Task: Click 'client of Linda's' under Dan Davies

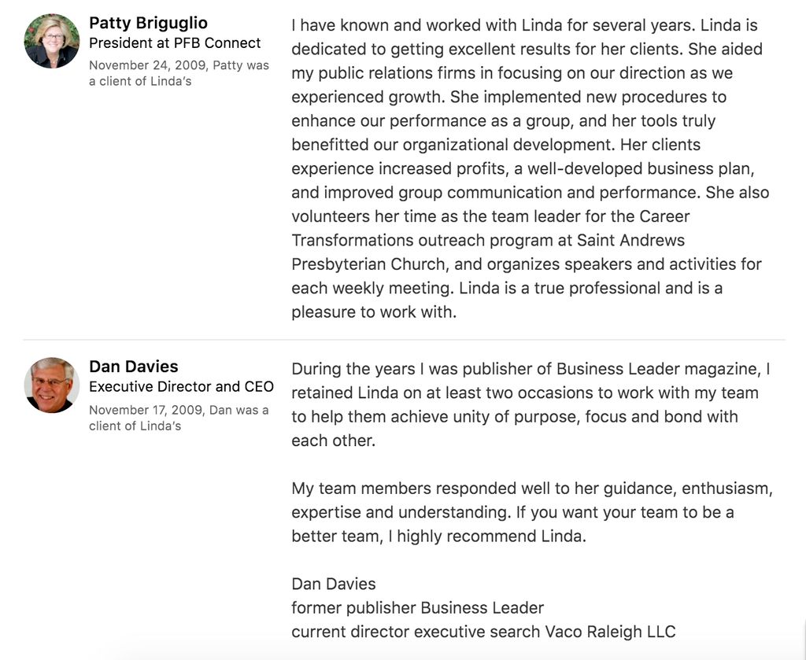Action: pos(135,426)
